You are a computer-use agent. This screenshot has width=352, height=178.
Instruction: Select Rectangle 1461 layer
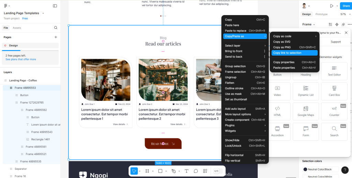coord(32,139)
